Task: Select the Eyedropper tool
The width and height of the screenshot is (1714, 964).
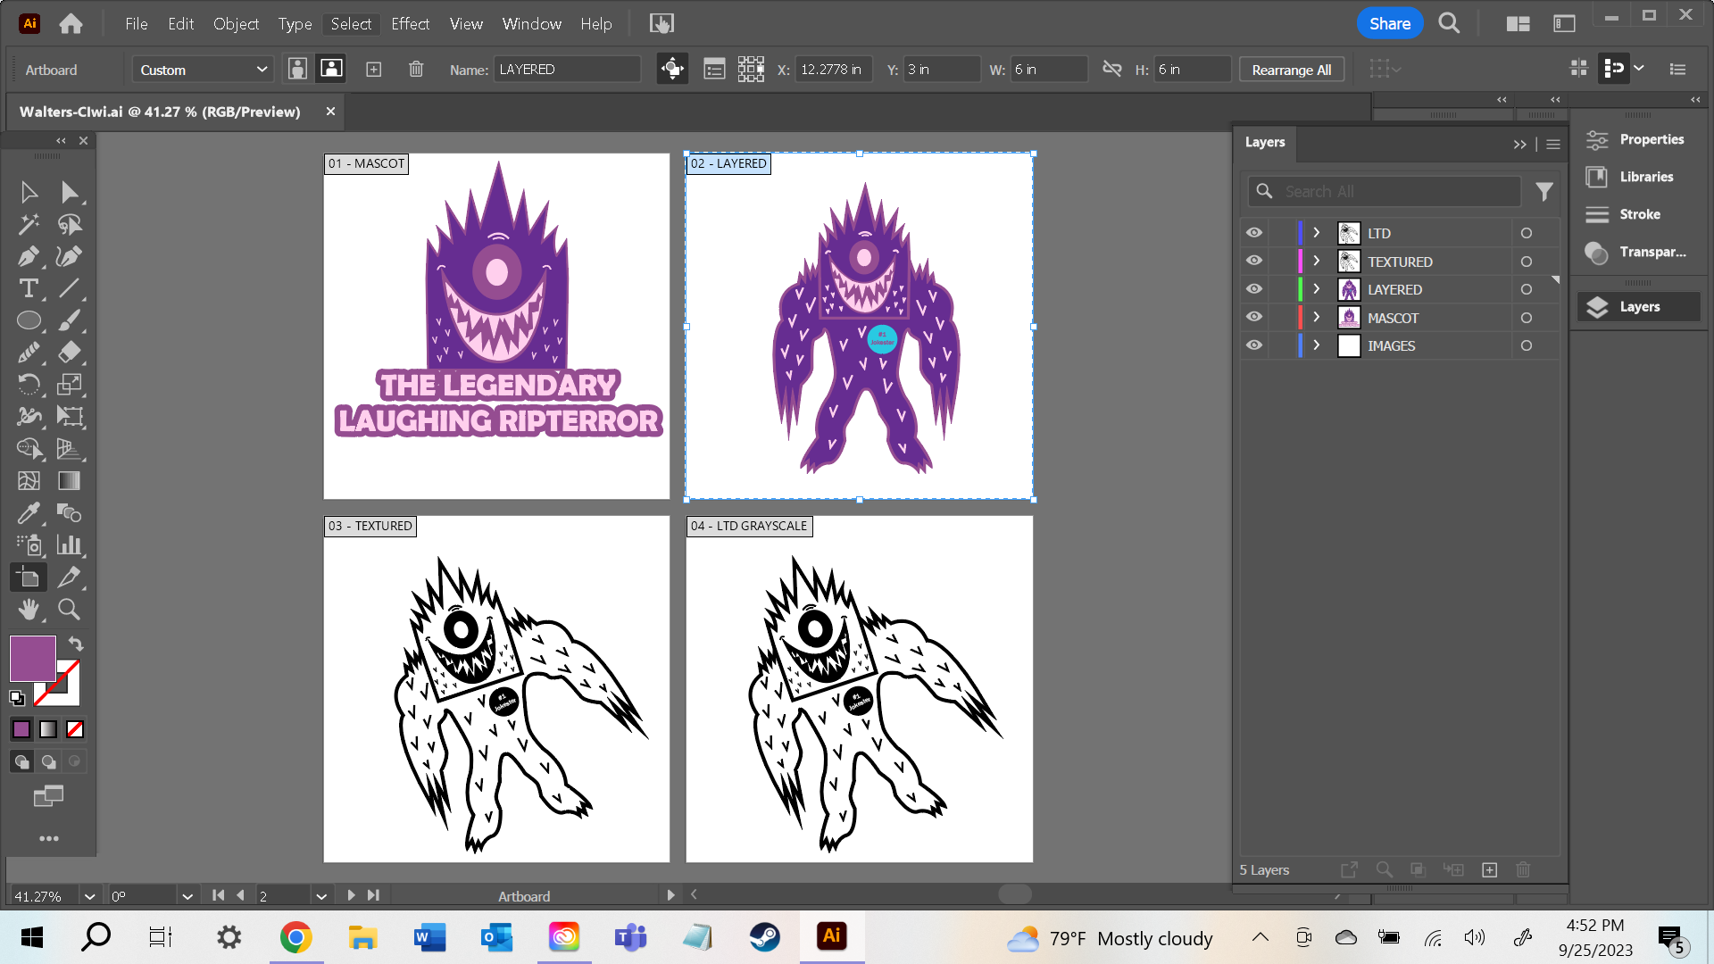Action: (29, 513)
